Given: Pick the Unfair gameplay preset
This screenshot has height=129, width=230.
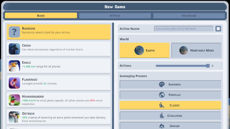Looking at the screenshot, I should 170,126.
